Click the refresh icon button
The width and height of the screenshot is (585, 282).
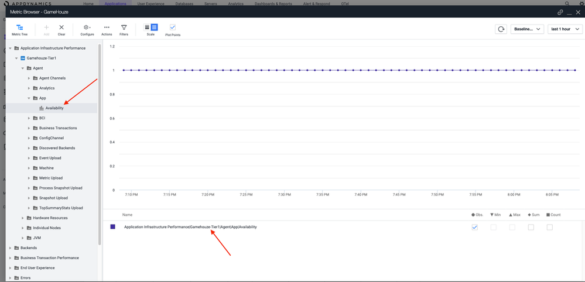[501, 29]
